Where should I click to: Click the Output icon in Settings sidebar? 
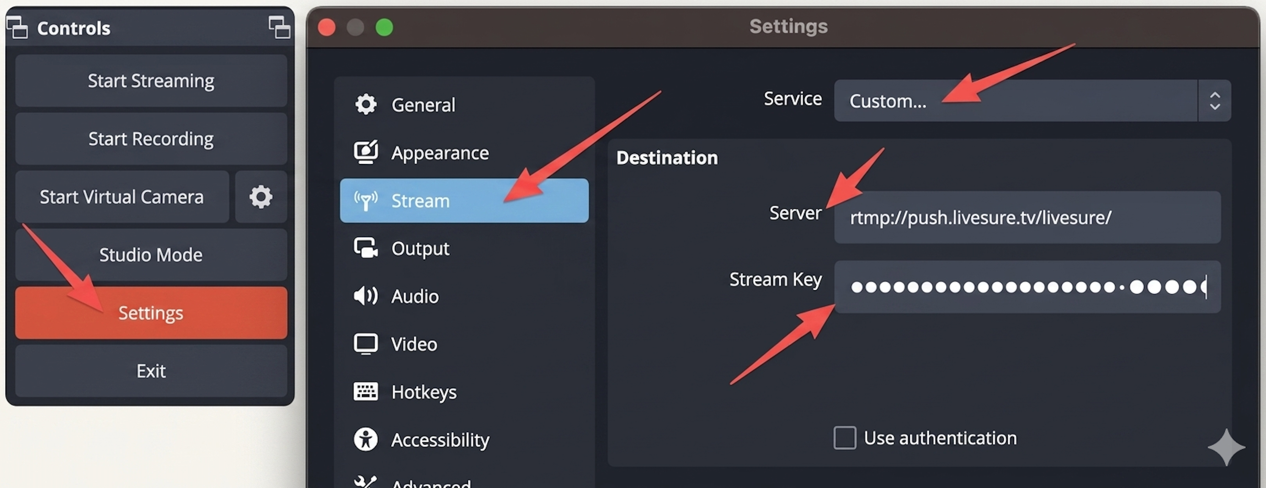[366, 248]
